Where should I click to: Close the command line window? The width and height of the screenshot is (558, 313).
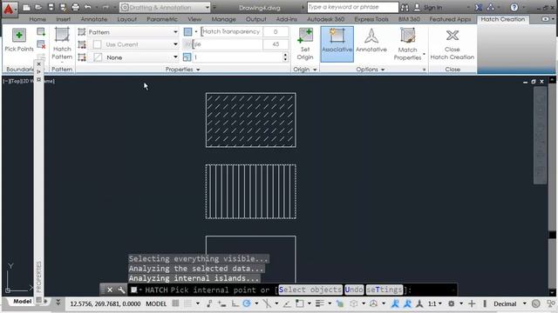pyautogui.click(x=110, y=290)
